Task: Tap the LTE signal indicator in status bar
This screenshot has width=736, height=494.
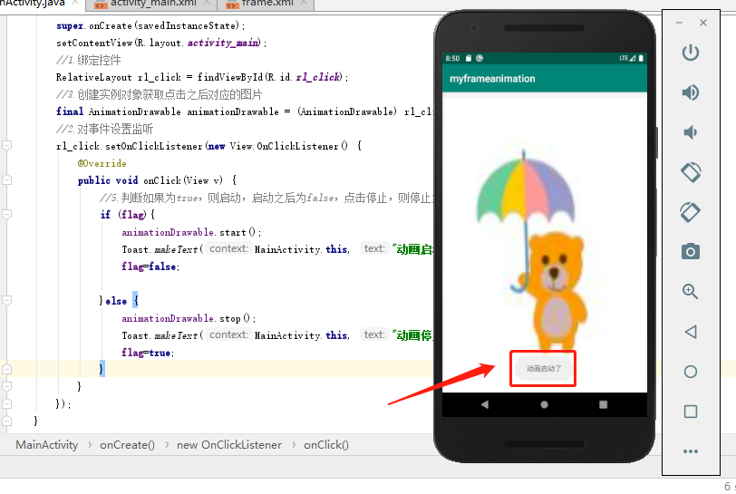Action: pyautogui.click(x=627, y=58)
